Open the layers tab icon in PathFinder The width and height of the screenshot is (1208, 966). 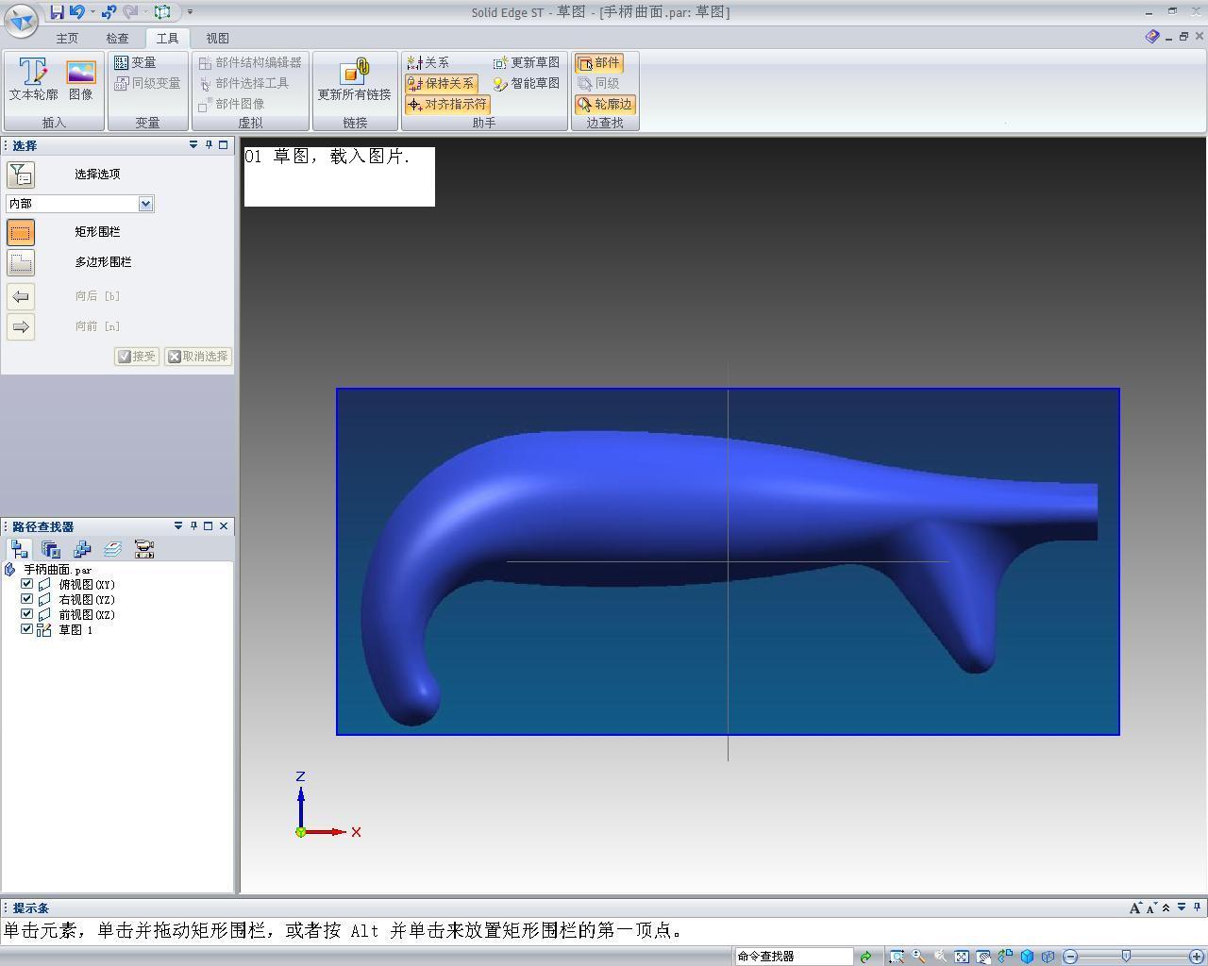pos(113,549)
